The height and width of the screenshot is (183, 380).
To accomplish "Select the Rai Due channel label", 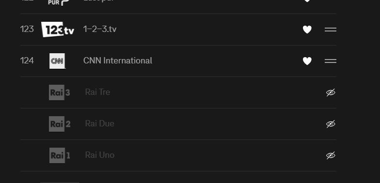I will click(100, 123).
